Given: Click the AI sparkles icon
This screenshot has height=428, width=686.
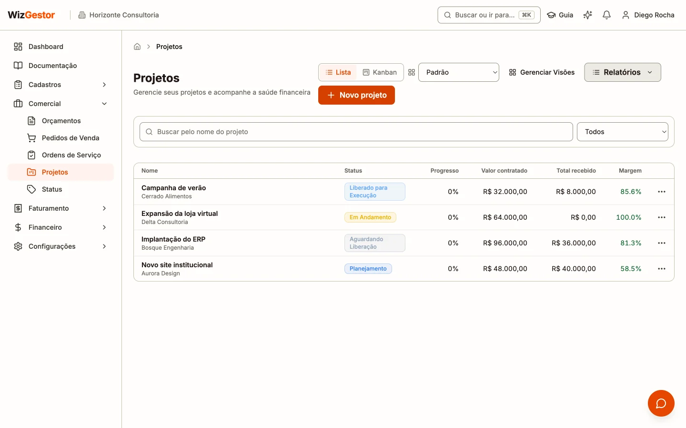Looking at the screenshot, I should pyautogui.click(x=588, y=15).
